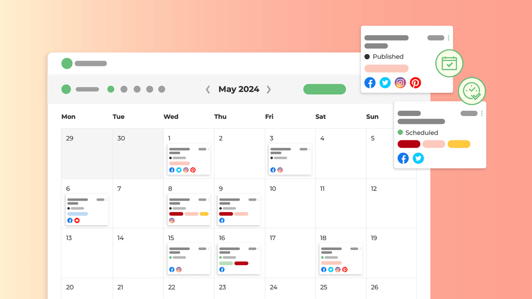The height and width of the screenshot is (299, 532).
Task: Select the second dot in the toolbar
Action: pyautogui.click(x=124, y=89)
